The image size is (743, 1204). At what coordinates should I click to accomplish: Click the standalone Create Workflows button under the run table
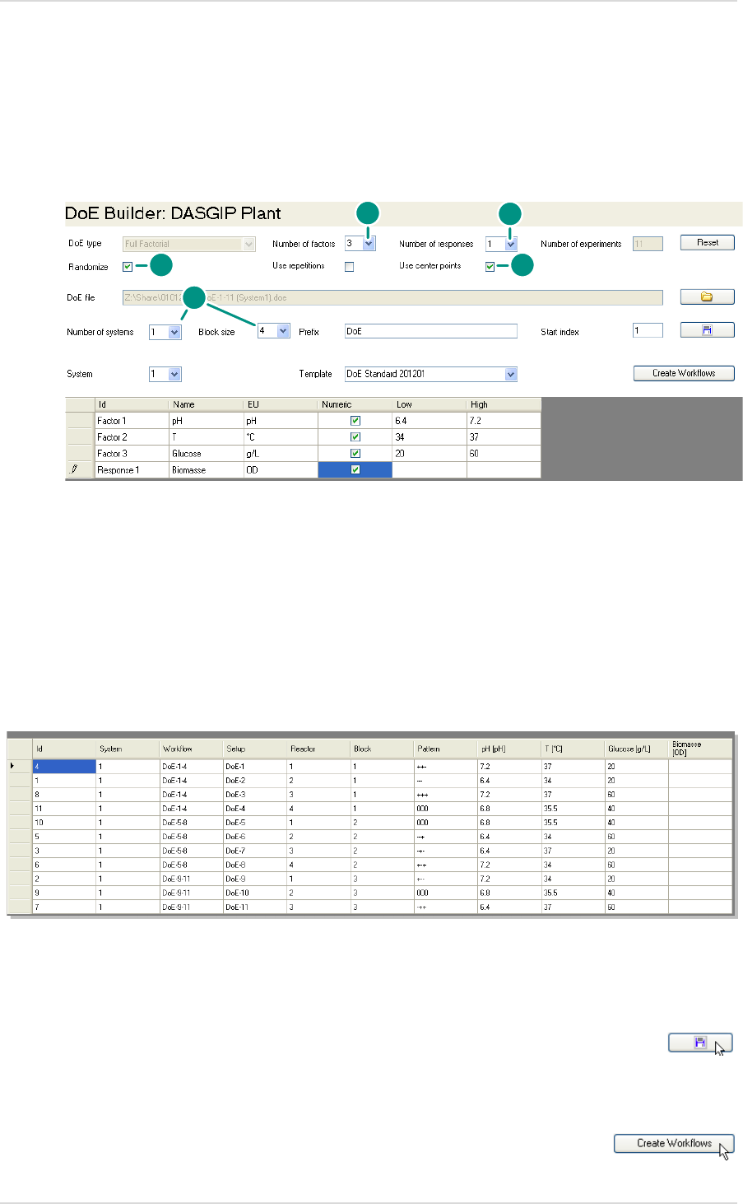tap(674, 1143)
